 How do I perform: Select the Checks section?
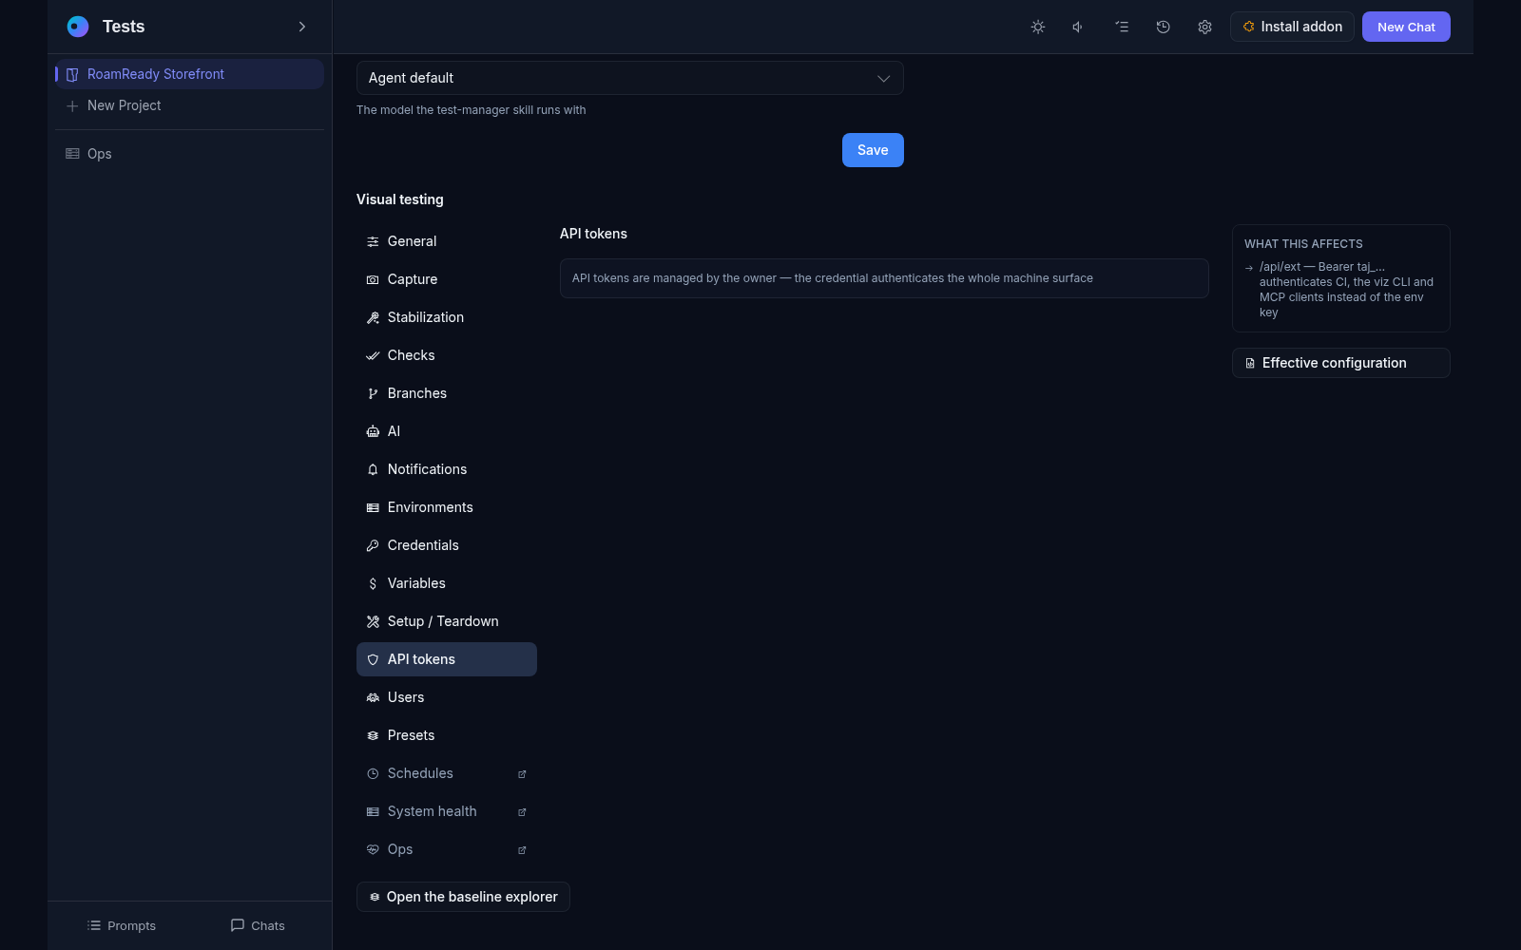pos(447,355)
